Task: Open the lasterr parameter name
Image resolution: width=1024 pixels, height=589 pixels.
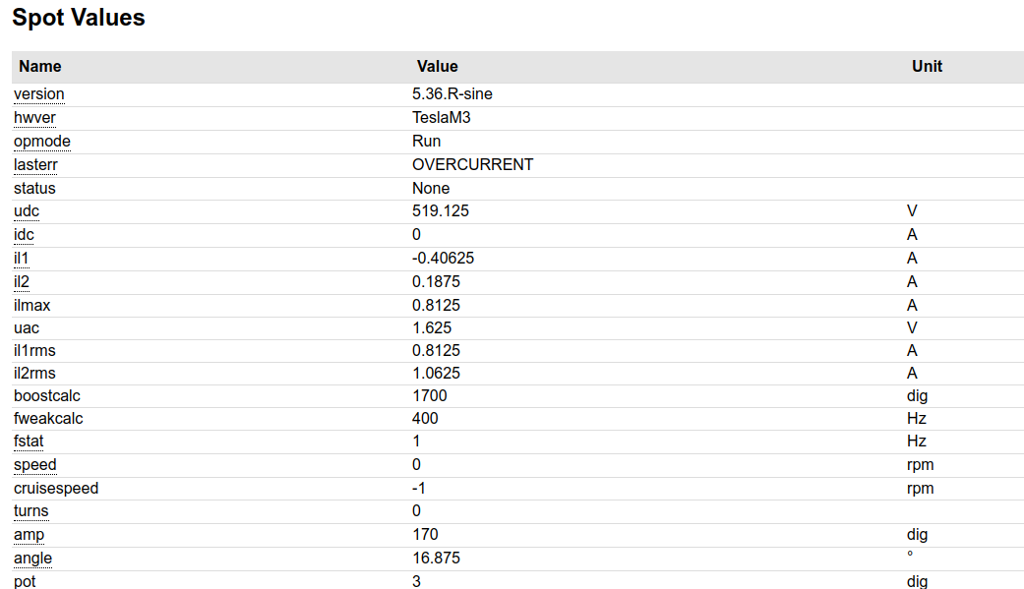Action: pos(36,165)
